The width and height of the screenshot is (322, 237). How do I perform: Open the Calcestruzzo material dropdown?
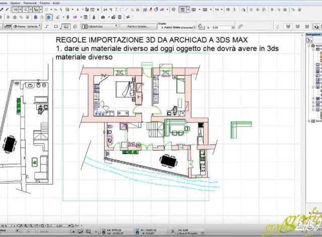pos(100,26)
